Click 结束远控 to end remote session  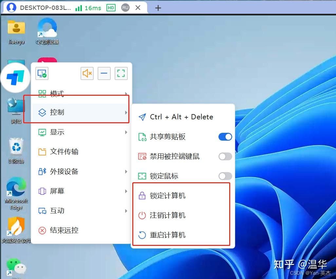pos(82,230)
